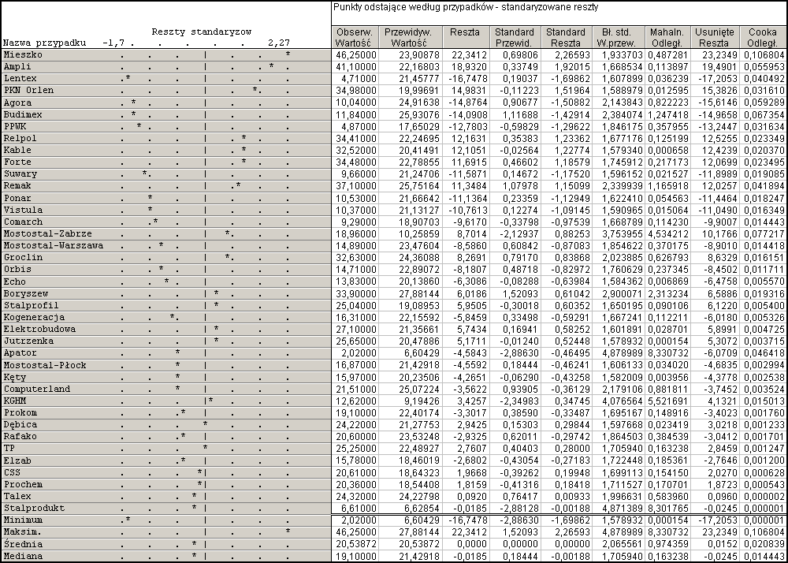Select the Apator row label
Image resolution: width=788 pixels, height=563 pixels.
click(20, 353)
